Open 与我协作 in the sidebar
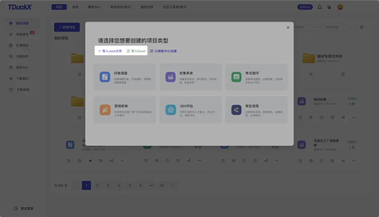This screenshot has width=379, height=217. coord(22,56)
